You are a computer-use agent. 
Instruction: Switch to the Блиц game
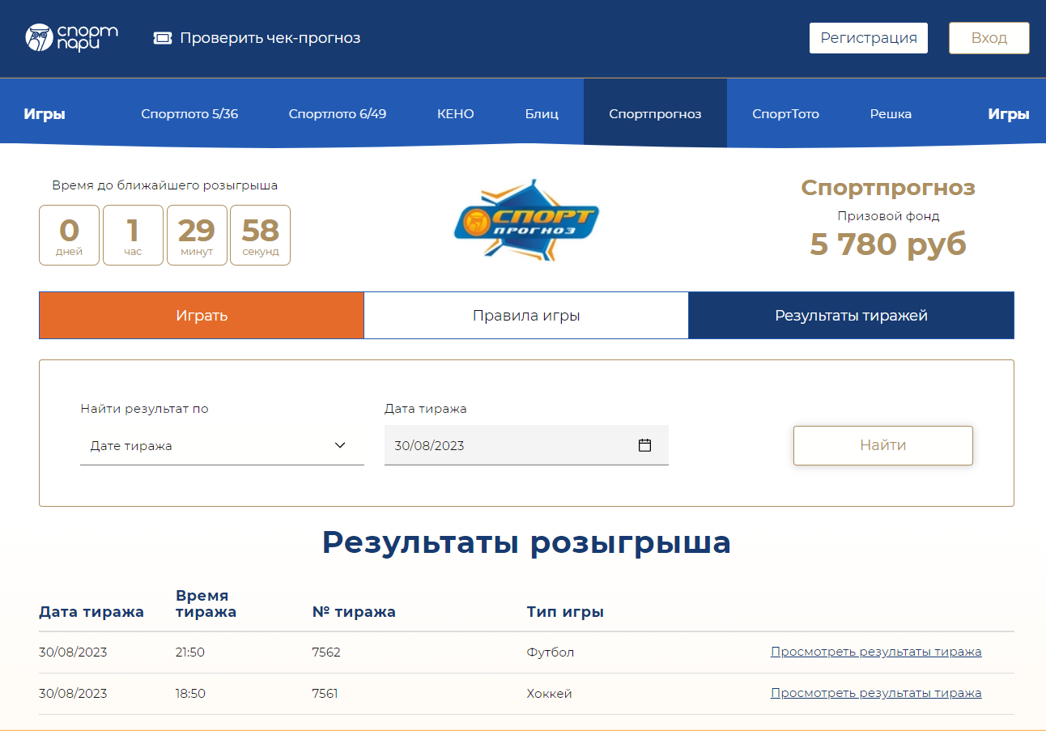click(542, 114)
